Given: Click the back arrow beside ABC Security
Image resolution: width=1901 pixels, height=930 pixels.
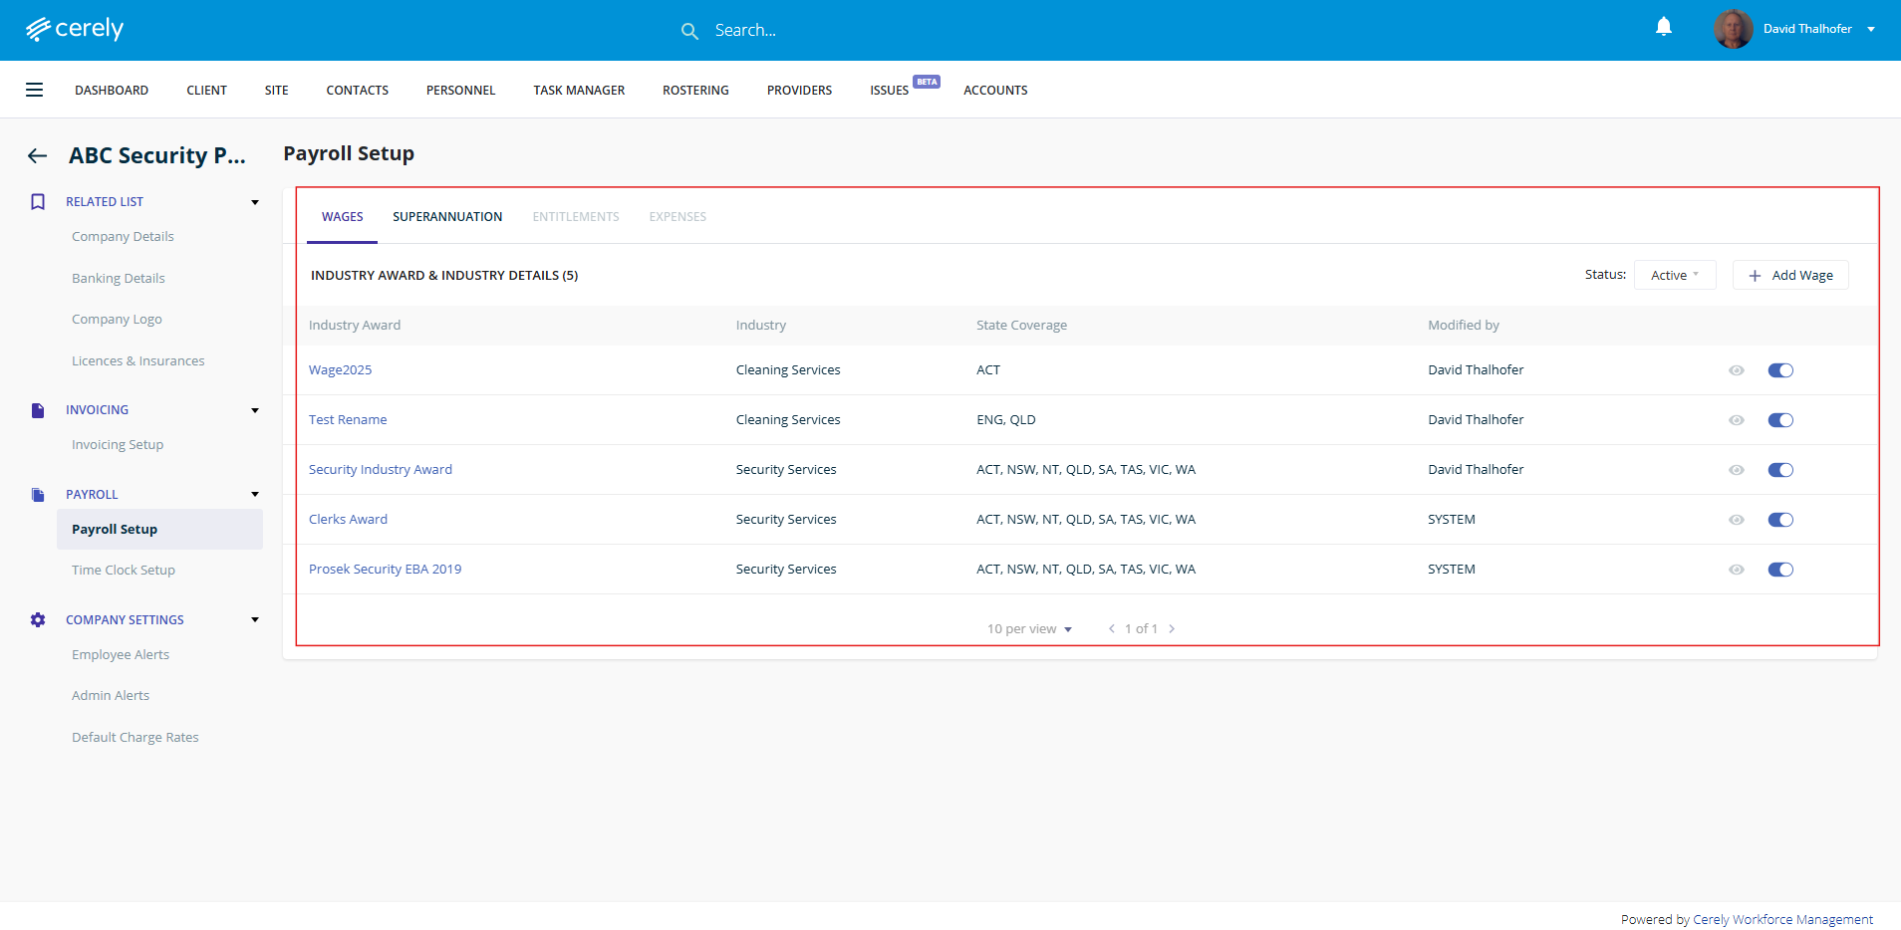Looking at the screenshot, I should pos(37,155).
